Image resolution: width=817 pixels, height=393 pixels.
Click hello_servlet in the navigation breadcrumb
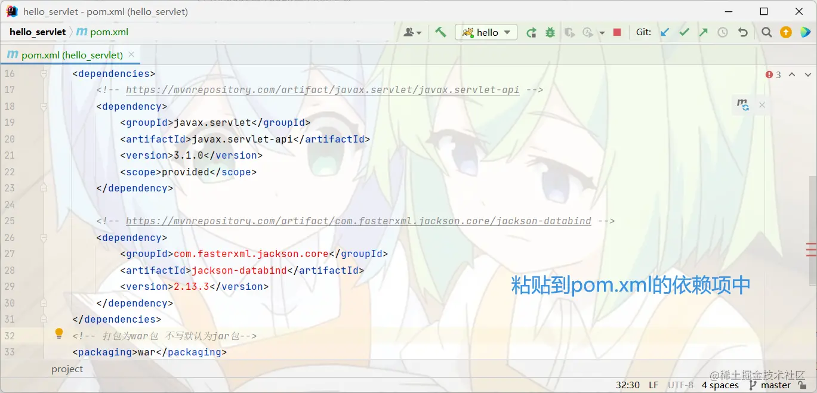pos(38,32)
